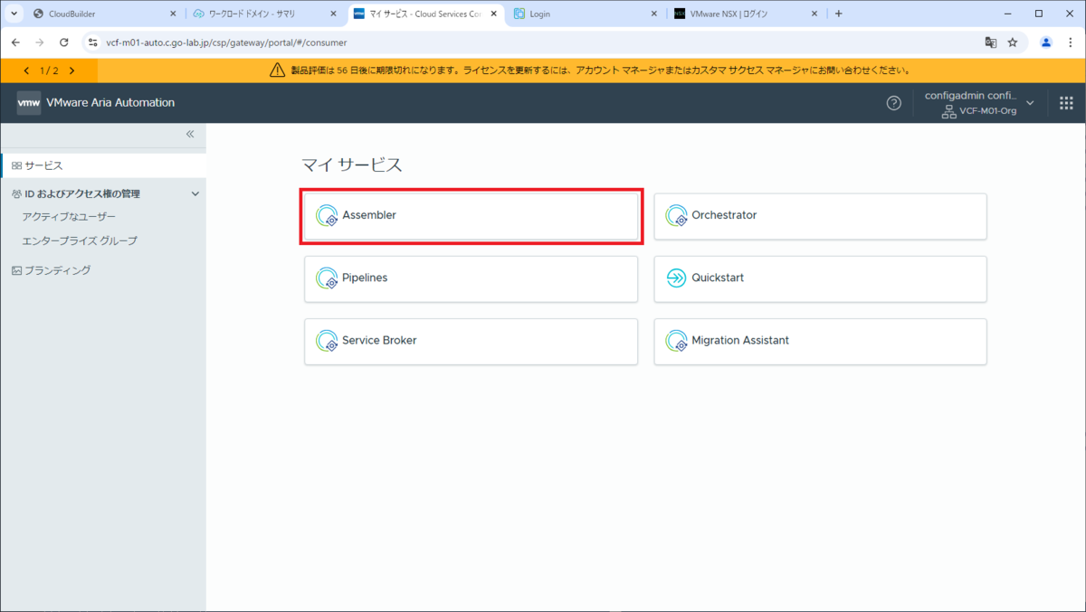
Task: Open the Orchestrator service tile
Action: pyautogui.click(x=820, y=216)
